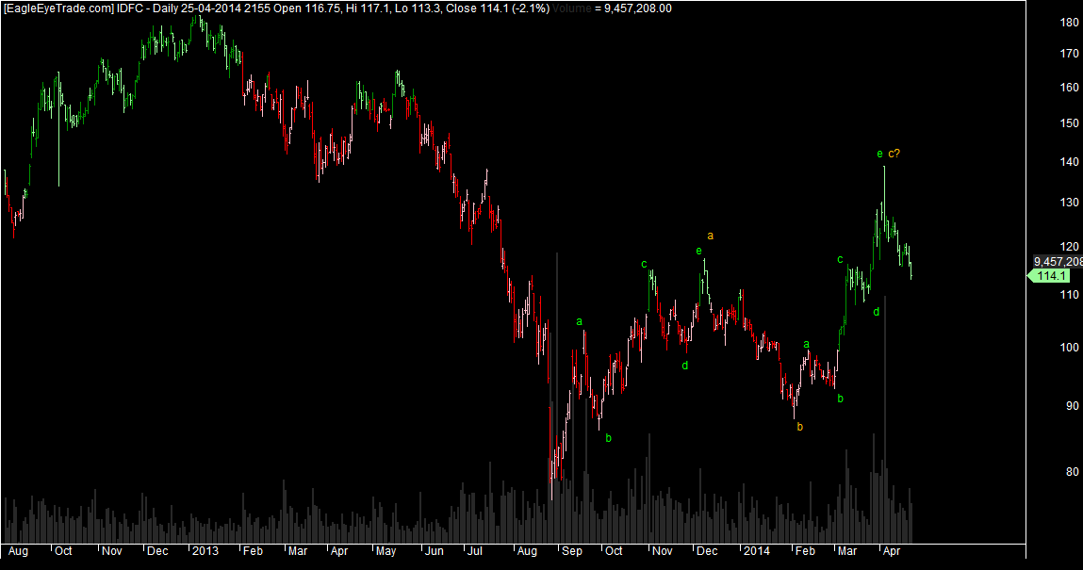The height and width of the screenshot is (570, 1083).
Task: Click the Feb label following 2014
Action: [805, 550]
